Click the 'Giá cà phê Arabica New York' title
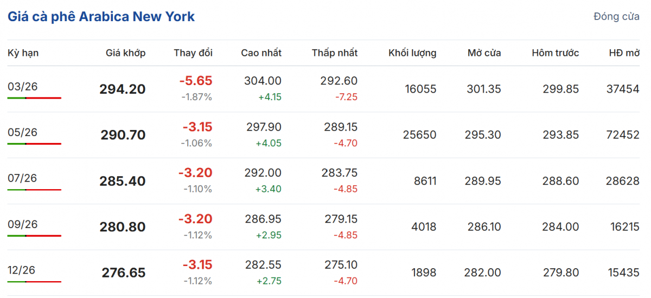The width and height of the screenshot is (651, 298). (x=101, y=17)
